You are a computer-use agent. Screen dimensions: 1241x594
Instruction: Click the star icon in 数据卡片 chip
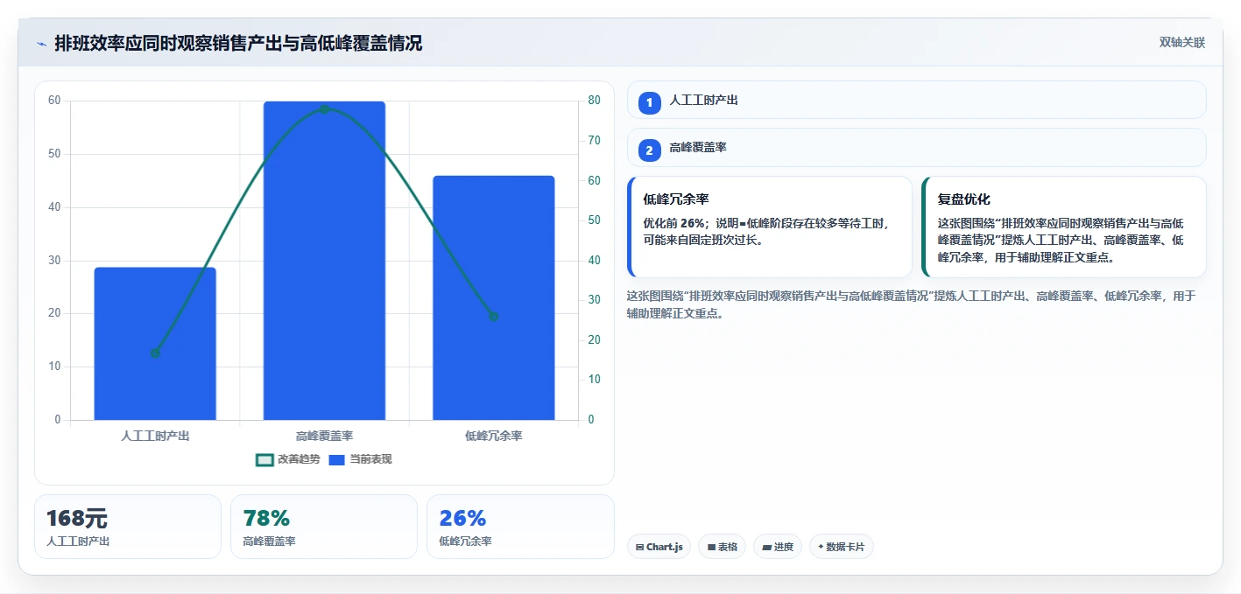coord(821,547)
